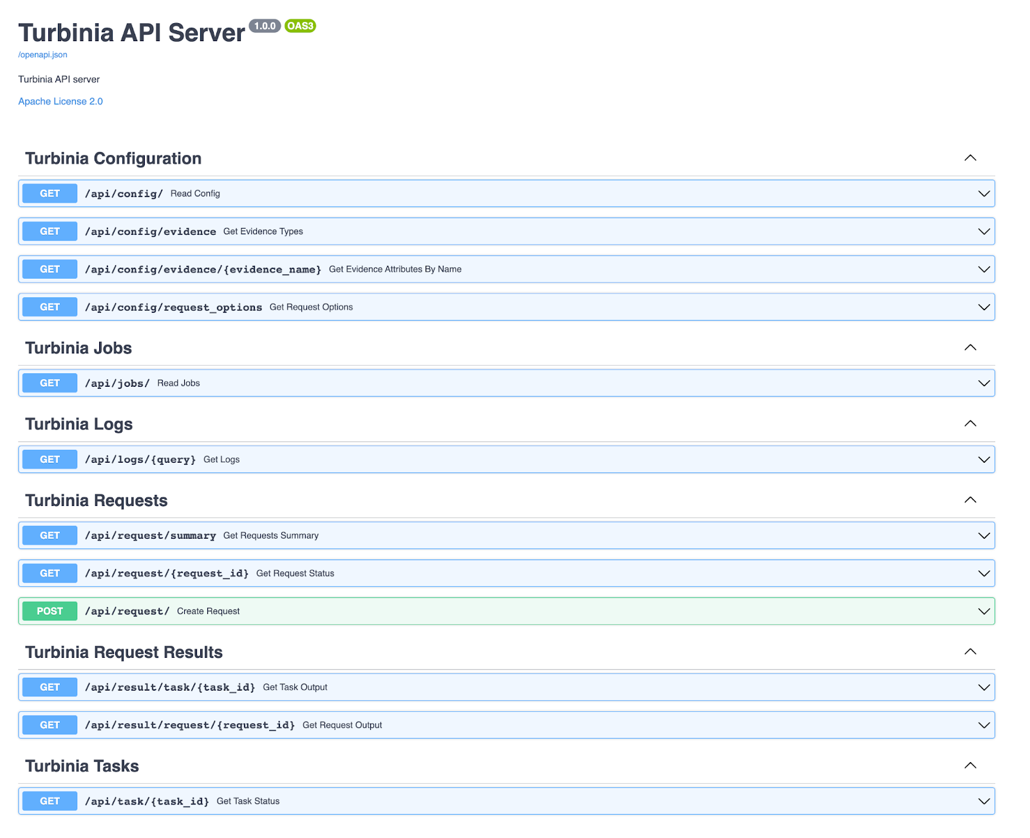Click GET badge for /api/task/{task_id}

coord(50,801)
